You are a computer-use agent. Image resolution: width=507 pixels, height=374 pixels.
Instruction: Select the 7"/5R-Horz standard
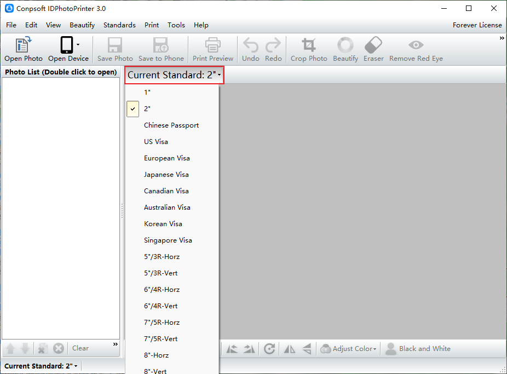(x=172, y=323)
